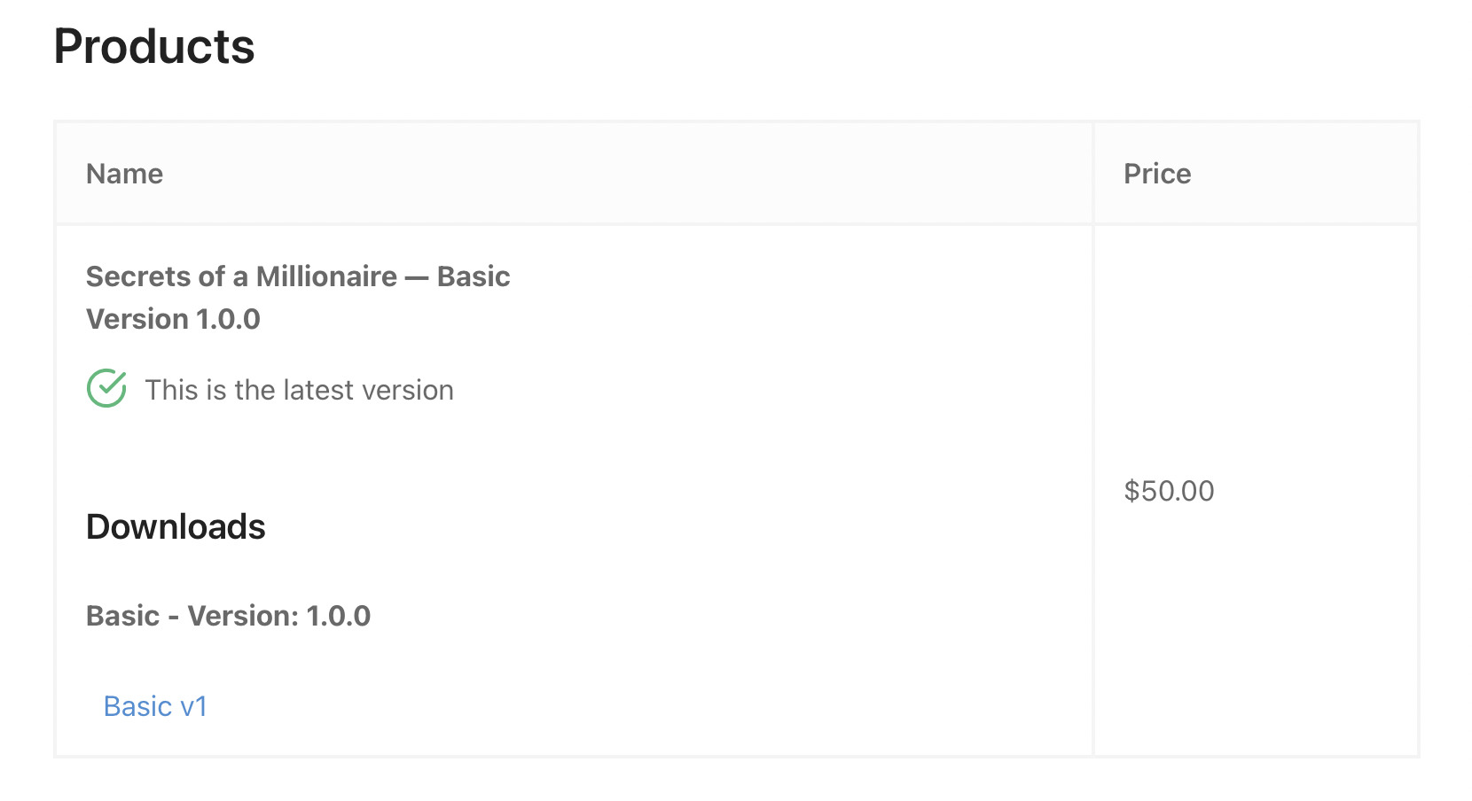The height and width of the screenshot is (801, 1472).
Task: Click the Version 1.0.0 line under the title
Action: coord(173,319)
